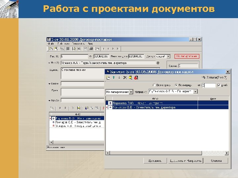Viewport: 238px width, 178px height.
Task: Click the printer icon in main window toolbar
Action: tap(91, 49)
